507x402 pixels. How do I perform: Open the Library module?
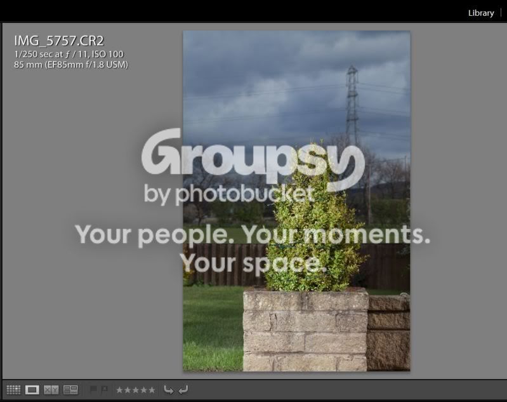[481, 13]
